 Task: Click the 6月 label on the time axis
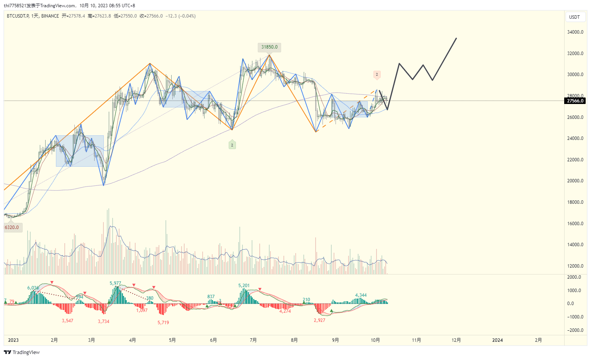(213, 340)
